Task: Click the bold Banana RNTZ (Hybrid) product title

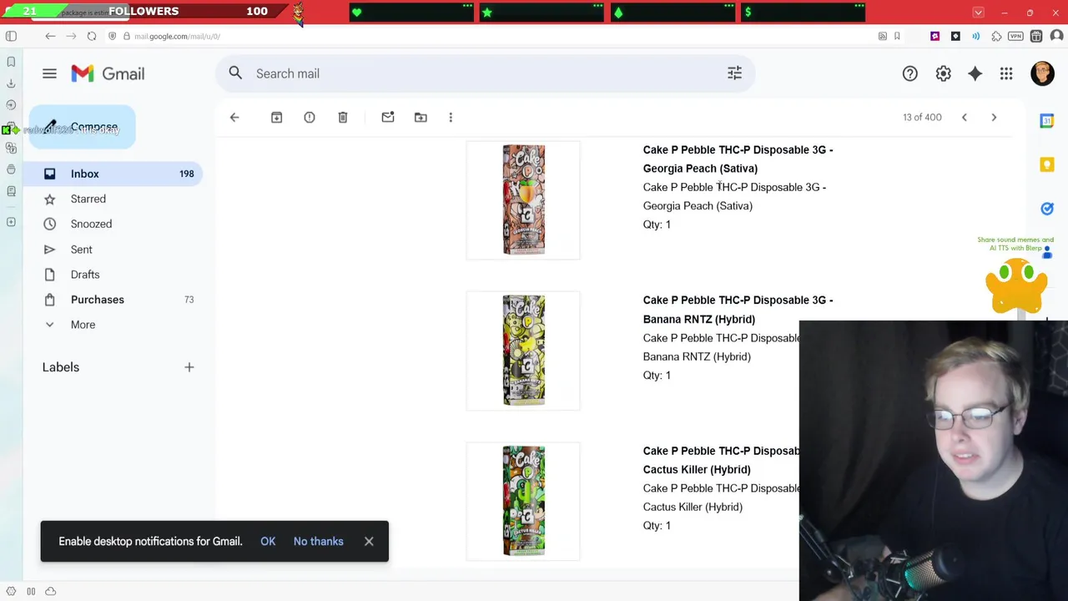Action: (x=738, y=309)
